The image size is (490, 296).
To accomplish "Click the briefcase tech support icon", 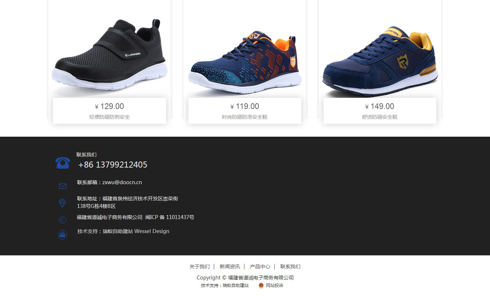I will coord(62,235).
